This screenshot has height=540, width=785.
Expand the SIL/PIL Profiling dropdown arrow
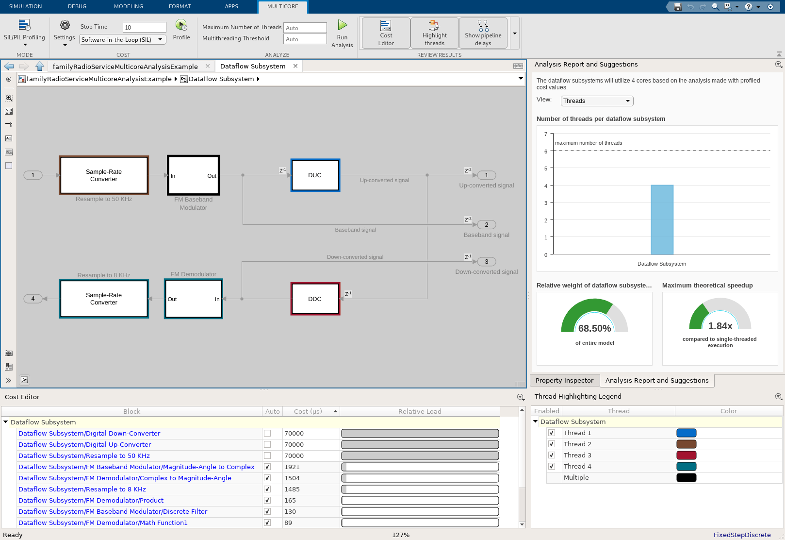coord(25,45)
